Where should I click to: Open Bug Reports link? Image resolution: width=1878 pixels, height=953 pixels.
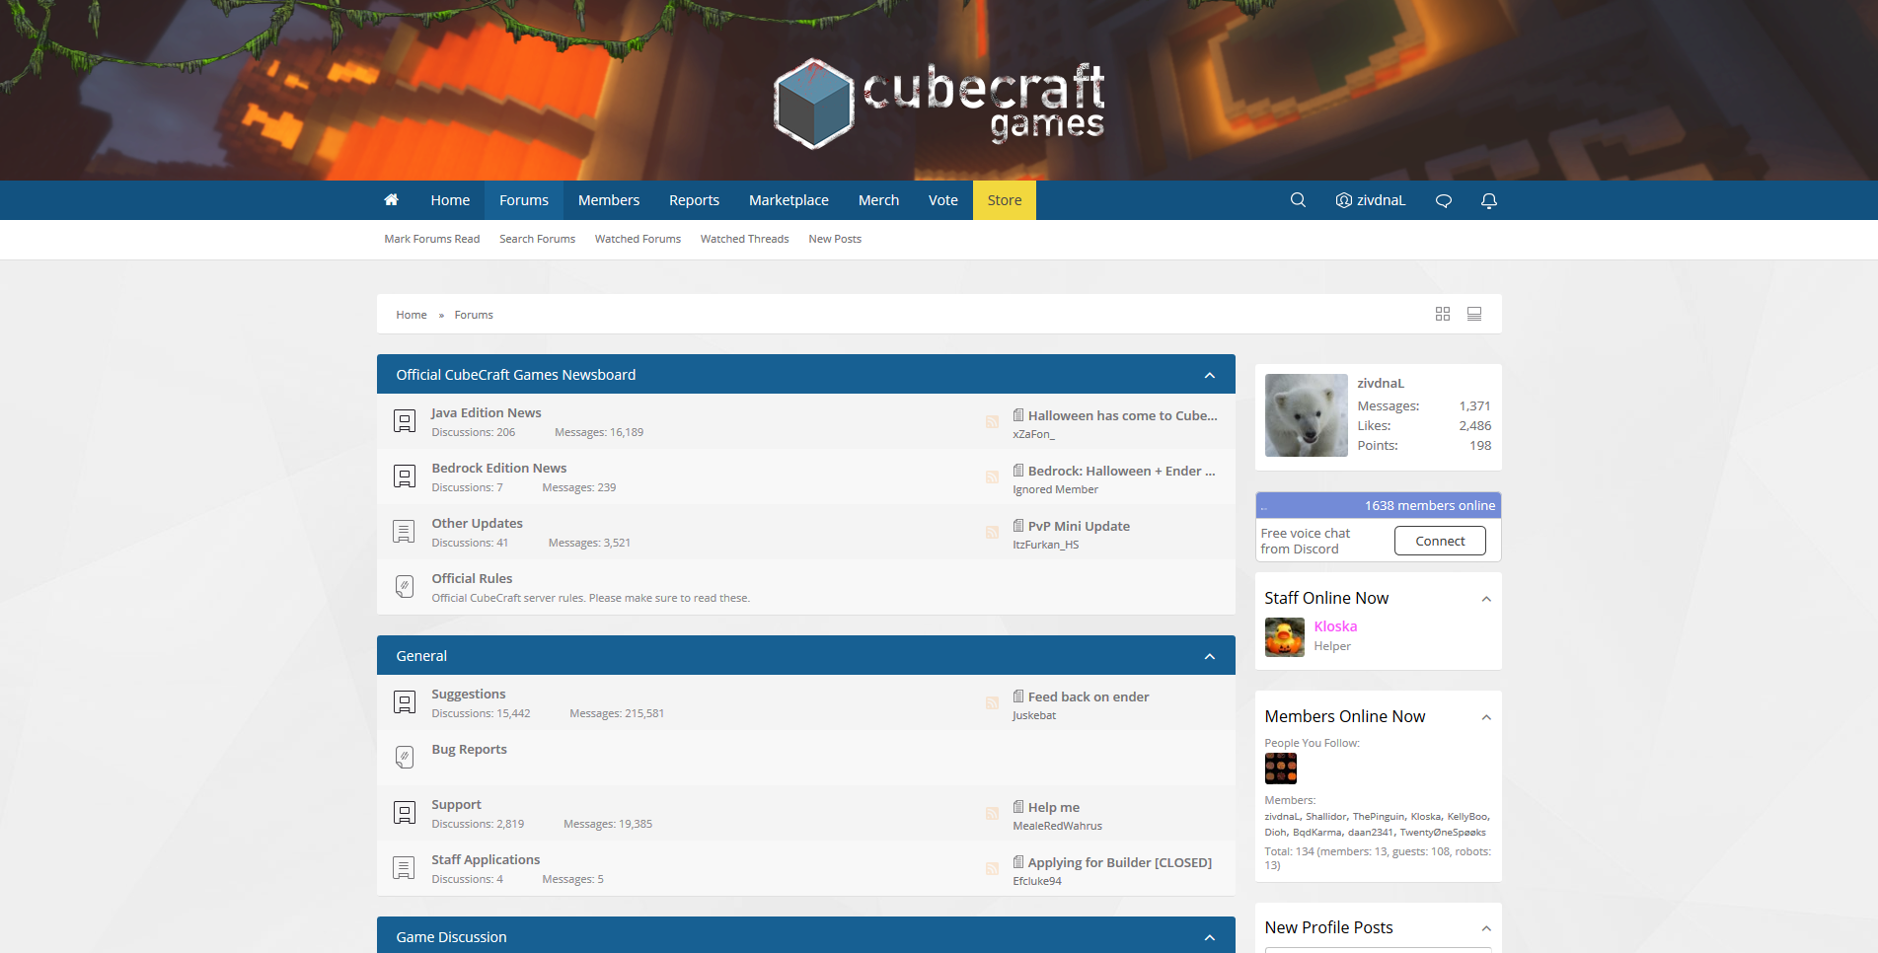coord(469,750)
